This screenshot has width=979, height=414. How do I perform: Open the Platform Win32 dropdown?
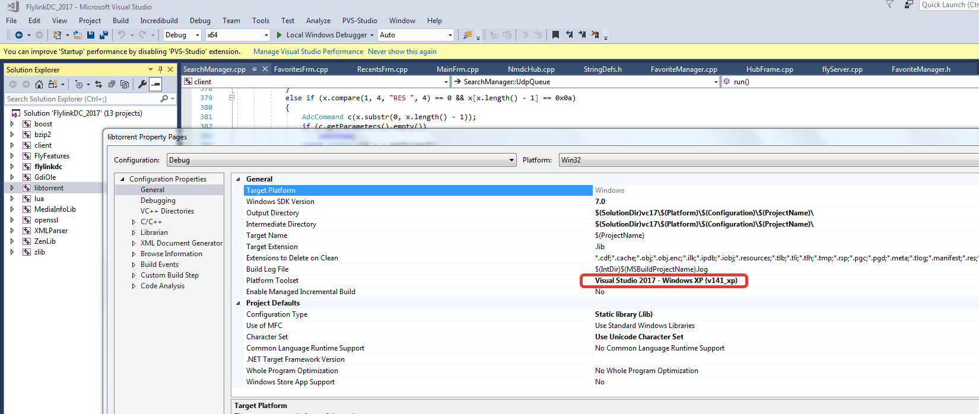point(769,160)
